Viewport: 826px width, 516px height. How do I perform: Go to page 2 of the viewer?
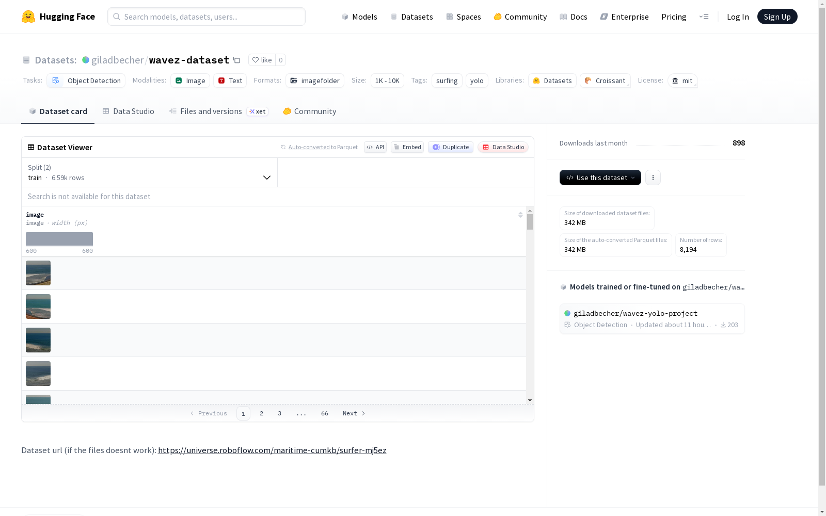pos(262,413)
